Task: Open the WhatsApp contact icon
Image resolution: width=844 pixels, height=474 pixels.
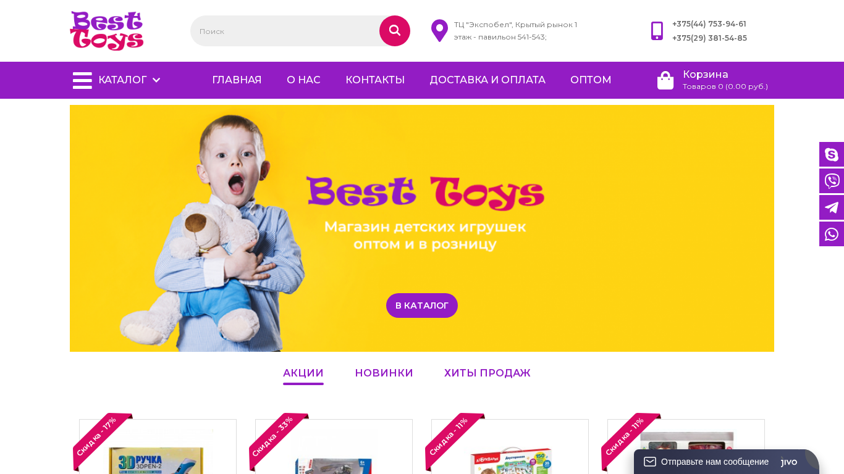Action: click(832, 234)
